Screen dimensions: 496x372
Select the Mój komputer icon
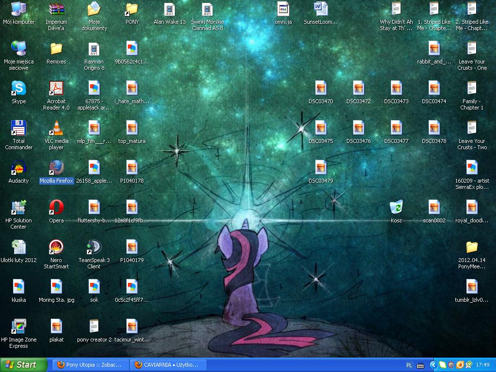[x=18, y=9]
